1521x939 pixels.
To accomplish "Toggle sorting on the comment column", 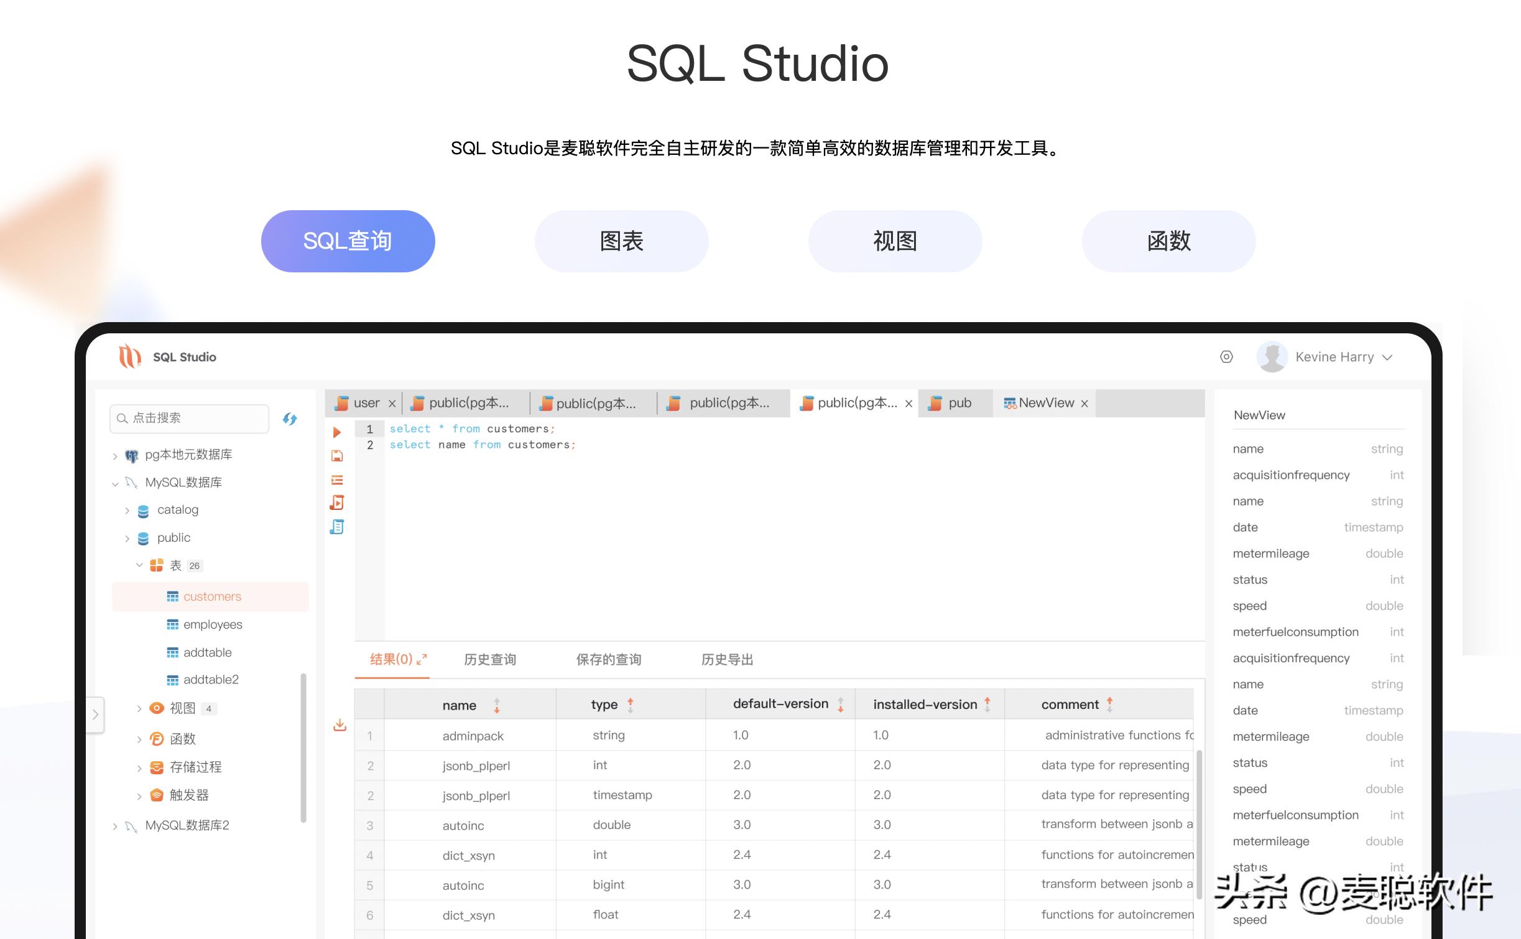I will (x=1110, y=704).
